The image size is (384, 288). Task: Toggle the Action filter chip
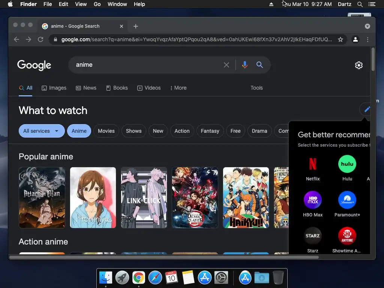(182, 131)
